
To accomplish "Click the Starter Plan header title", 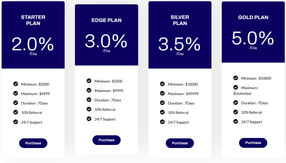I will 33,20.
